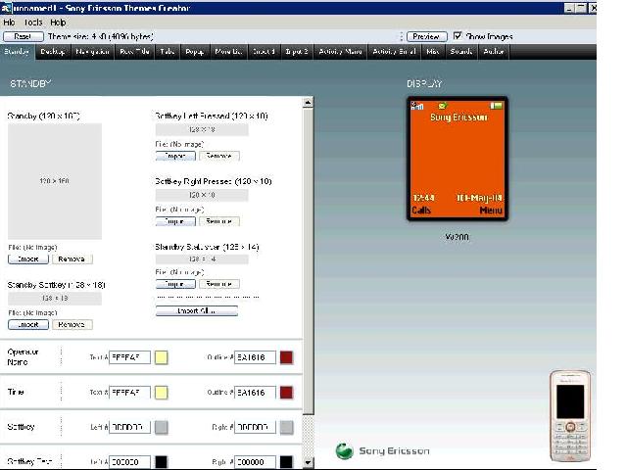Edit Operator Name text hex field
This screenshot has height=470, width=627.
coord(129,357)
